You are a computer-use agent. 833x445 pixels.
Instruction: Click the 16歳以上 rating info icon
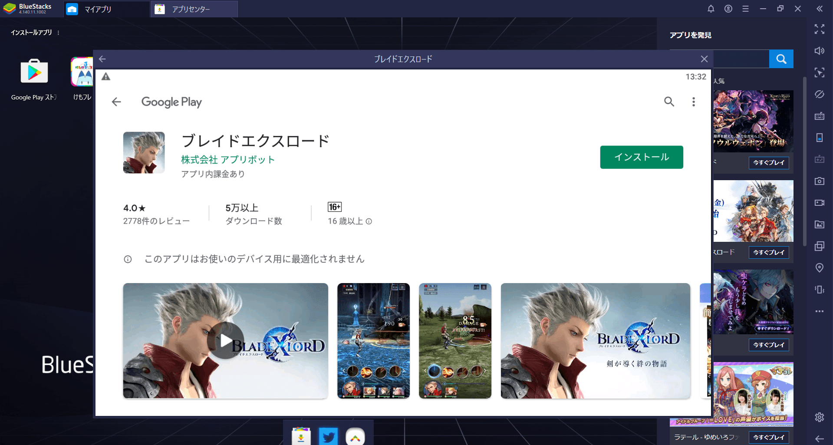tap(369, 221)
